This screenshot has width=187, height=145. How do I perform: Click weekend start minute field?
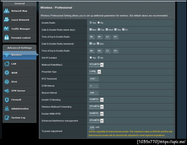(100, 51)
